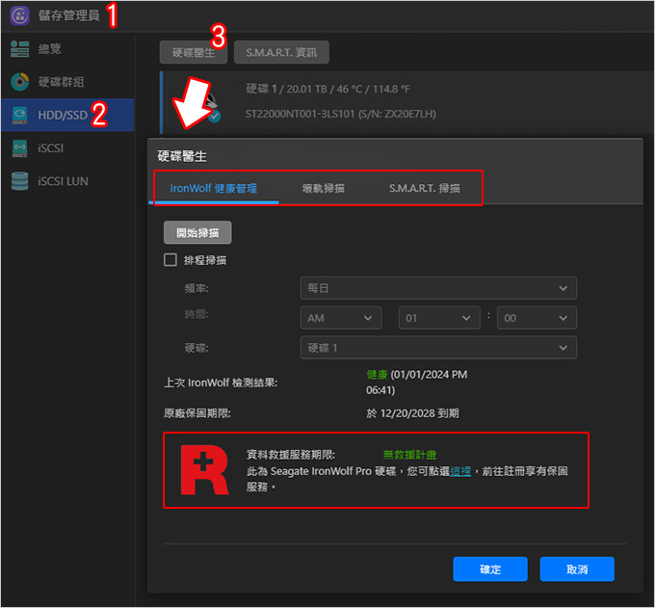Click the 於 12/20/2028 到期 warranty text
Image resolution: width=655 pixels, height=608 pixels.
[412, 413]
